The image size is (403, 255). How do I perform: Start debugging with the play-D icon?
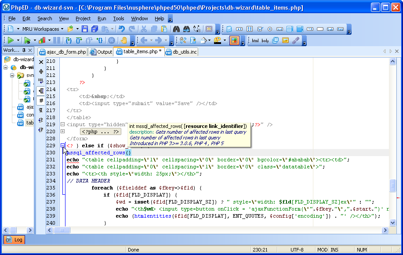pos(27,40)
